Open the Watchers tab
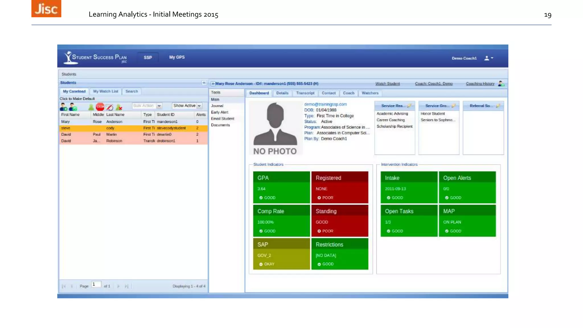 [370, 93]
